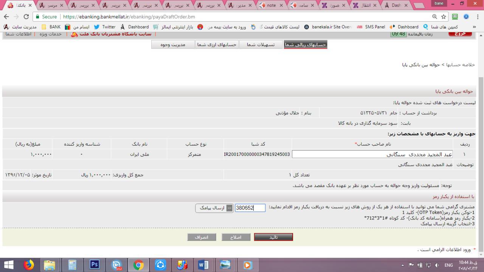Screen dimensions: 484x272
Task: Open the Calculator icon in the taskbar
Action: 72,265
